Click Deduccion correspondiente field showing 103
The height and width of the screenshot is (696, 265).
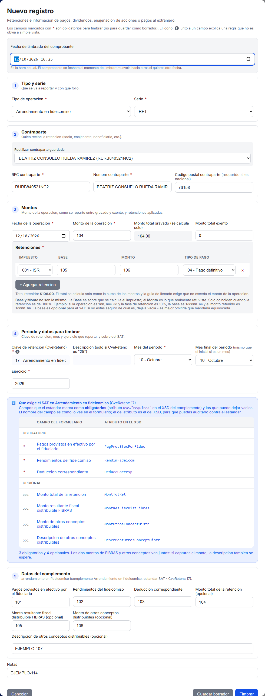[163, 602]
